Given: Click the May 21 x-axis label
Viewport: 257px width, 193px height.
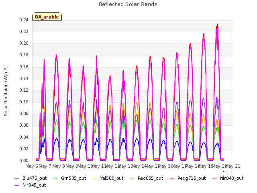Looking at the screenshot, I should click(x=233, y=166).
